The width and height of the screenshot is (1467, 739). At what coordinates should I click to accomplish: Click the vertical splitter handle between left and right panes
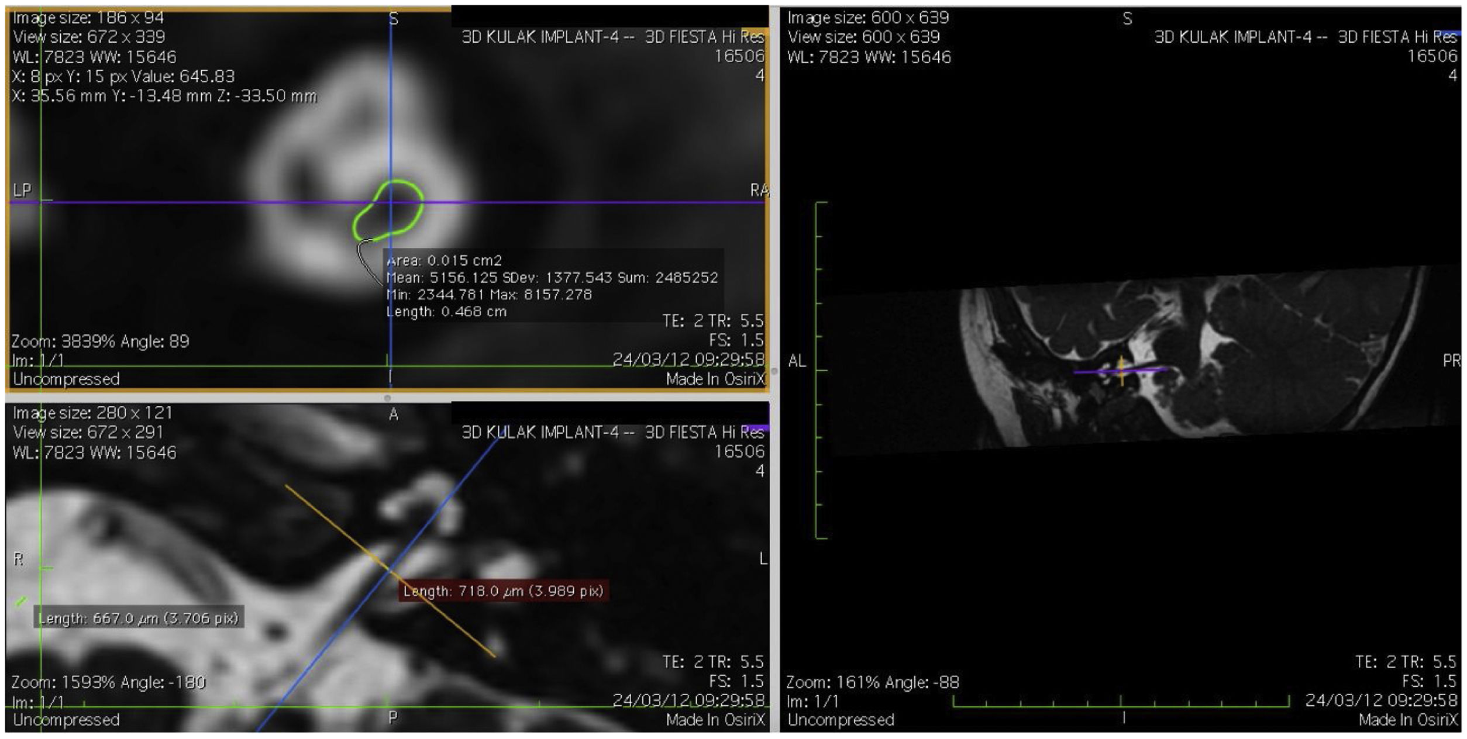[774, 371]
